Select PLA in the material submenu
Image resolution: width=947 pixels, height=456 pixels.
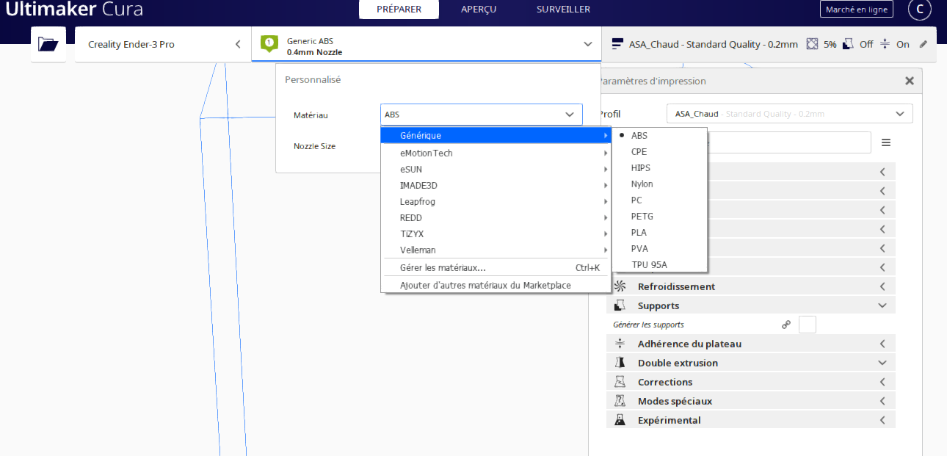[659, 232]
